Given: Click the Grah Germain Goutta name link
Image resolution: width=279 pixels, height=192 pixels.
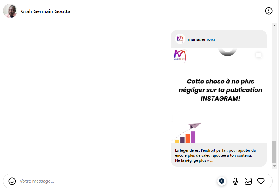Looking at the screenshot, I should click(x=45, y=11).
